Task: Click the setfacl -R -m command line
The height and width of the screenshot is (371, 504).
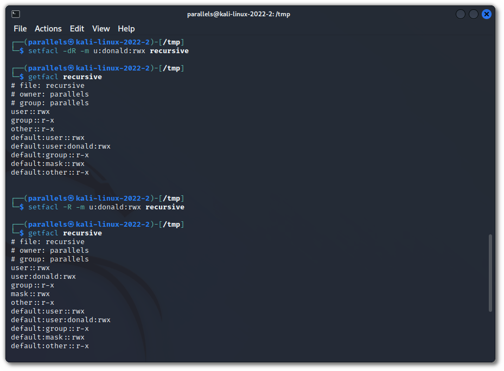Action: pyautogui.click(x=106, y=207)
